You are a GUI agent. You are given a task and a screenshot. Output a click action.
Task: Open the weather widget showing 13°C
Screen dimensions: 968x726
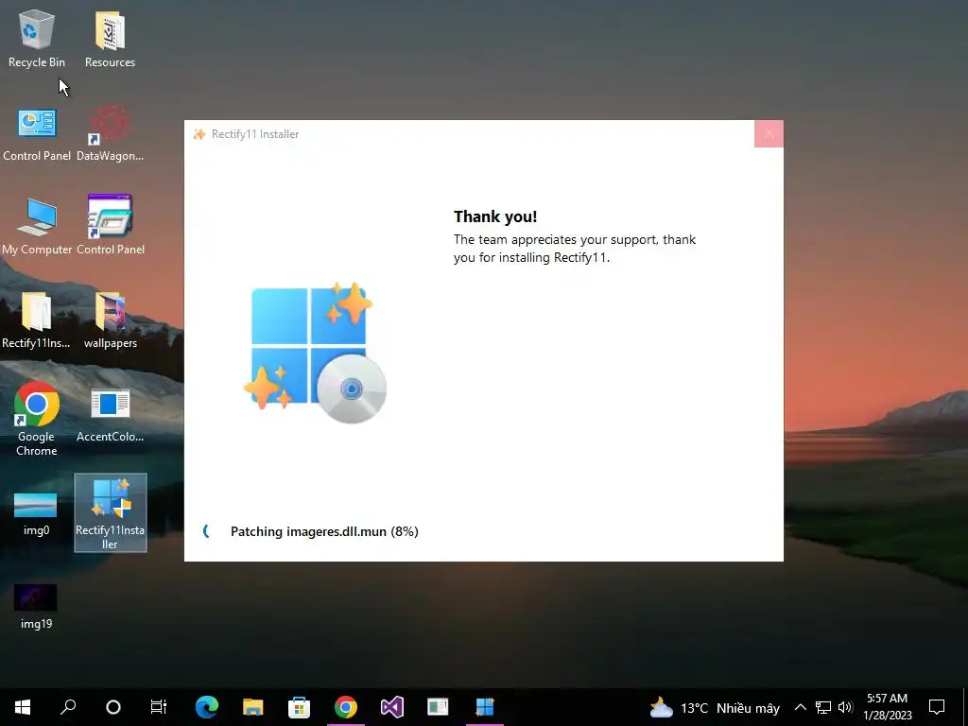tap(715, 707)
